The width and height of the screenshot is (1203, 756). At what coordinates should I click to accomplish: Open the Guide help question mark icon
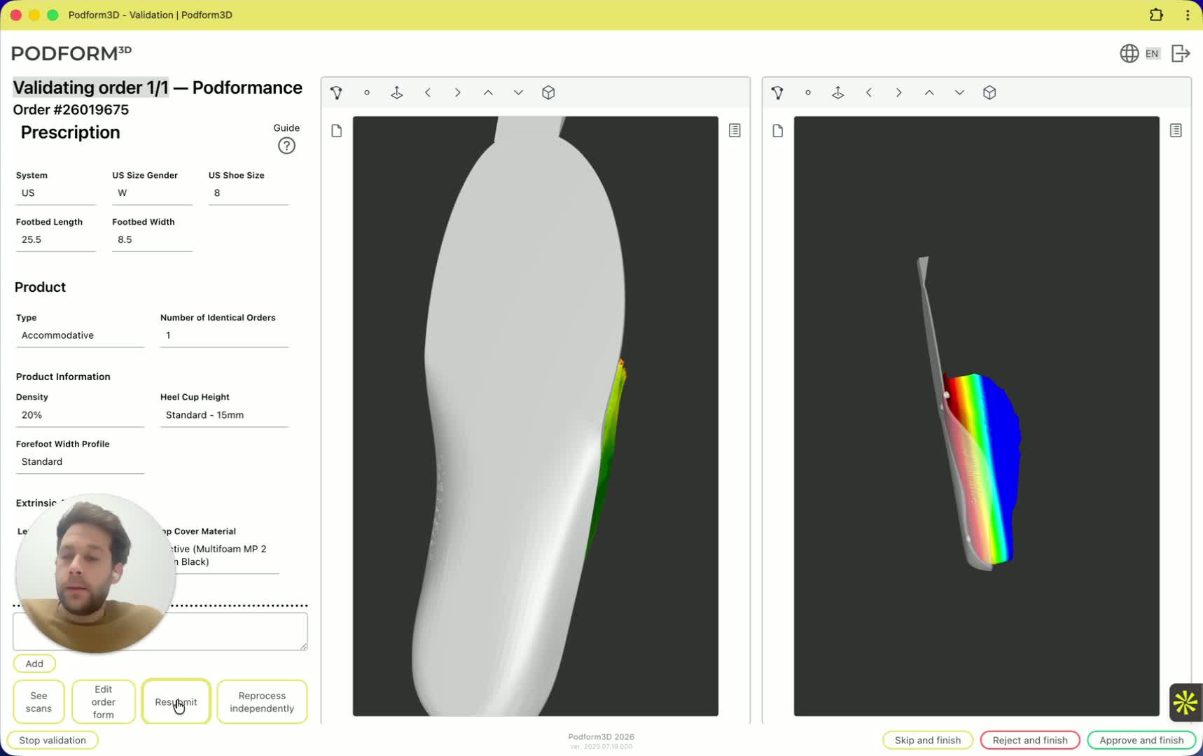pos(286,146)
